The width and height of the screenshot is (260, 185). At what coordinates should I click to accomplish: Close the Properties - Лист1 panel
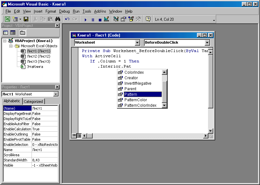(x=57, y=87)
